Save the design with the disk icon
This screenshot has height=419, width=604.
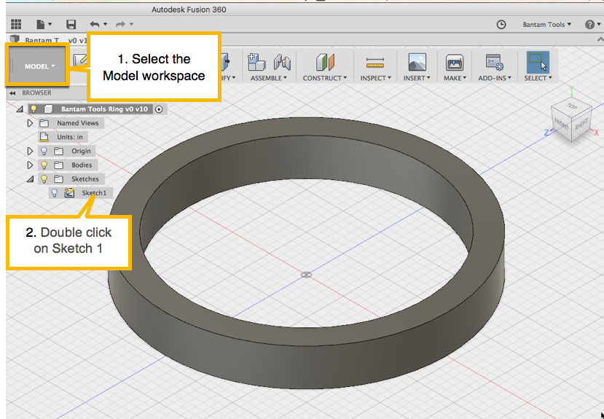point(71,24)
